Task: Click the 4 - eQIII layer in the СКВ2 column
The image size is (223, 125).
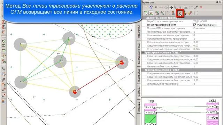Action: click(213, 117)
